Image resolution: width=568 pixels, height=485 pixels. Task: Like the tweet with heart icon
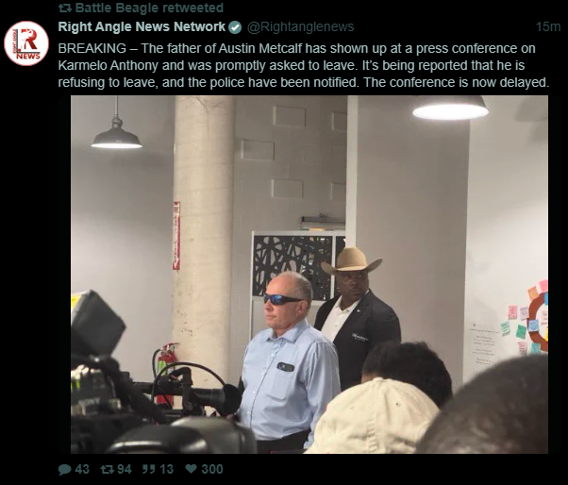pyautogui.click(x=191, y=469)
